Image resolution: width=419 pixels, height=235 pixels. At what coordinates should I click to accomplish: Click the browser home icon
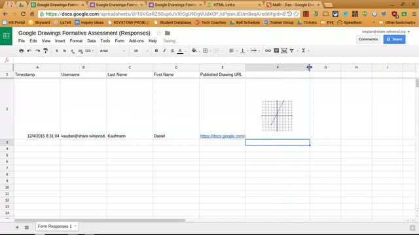point(32,14)
